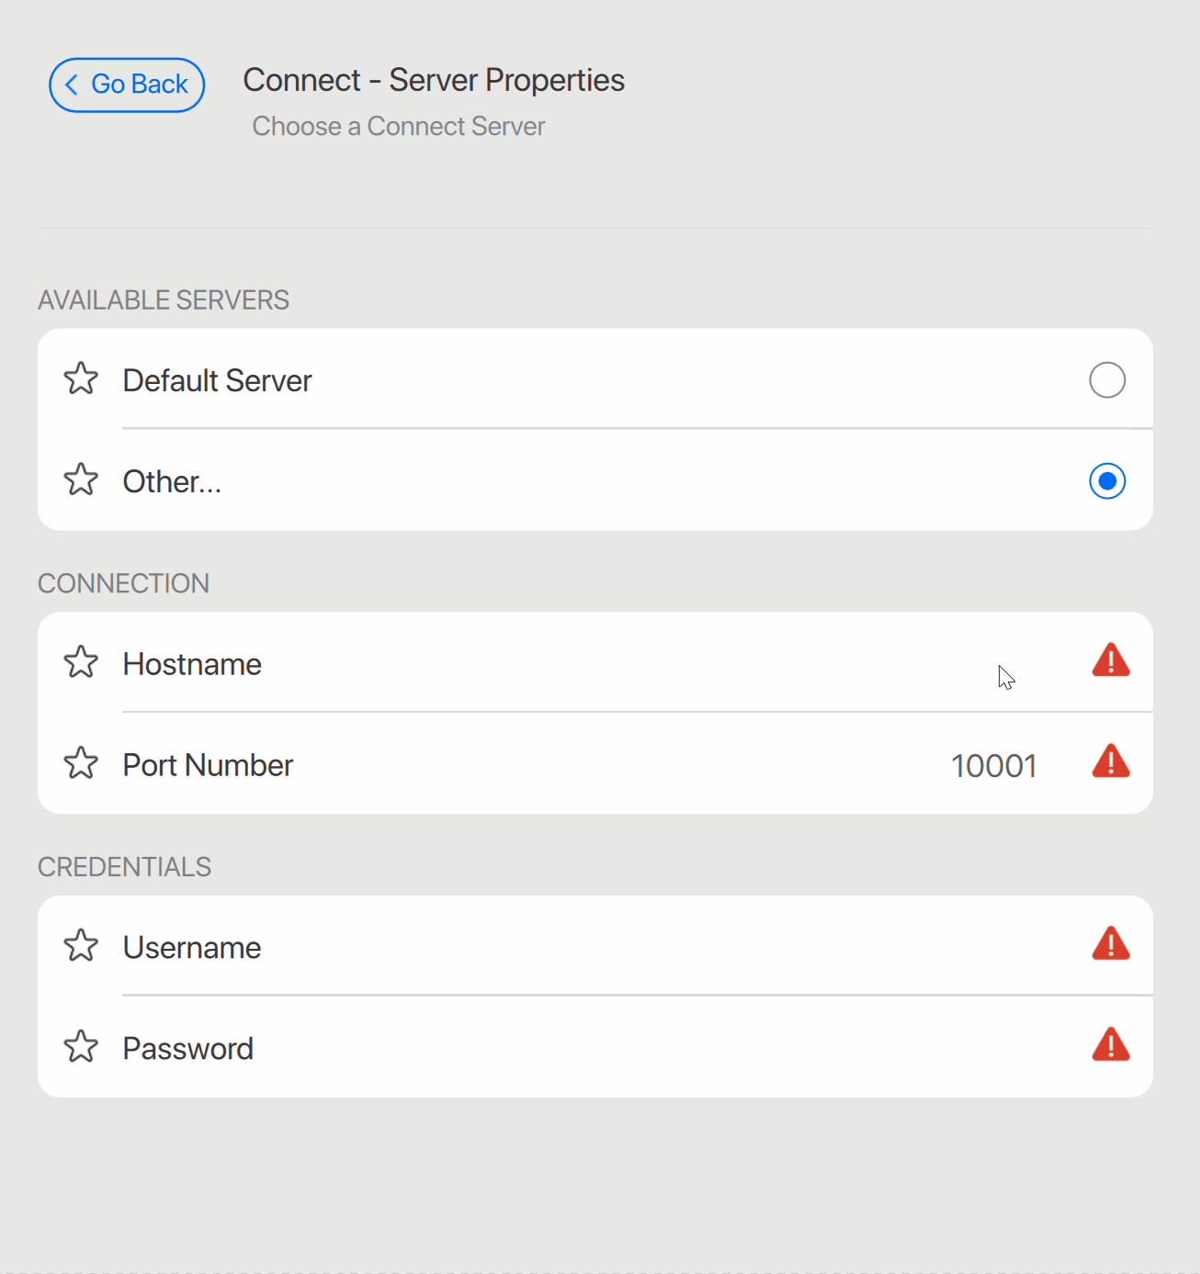
Task: Click the Go Back button
Action: pos(127,85)
